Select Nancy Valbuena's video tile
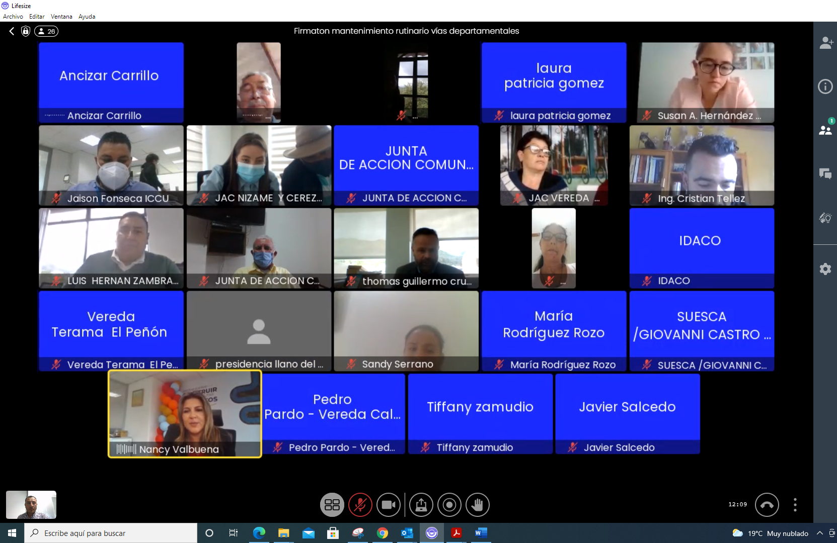837x543 pixels. [185, 413]
